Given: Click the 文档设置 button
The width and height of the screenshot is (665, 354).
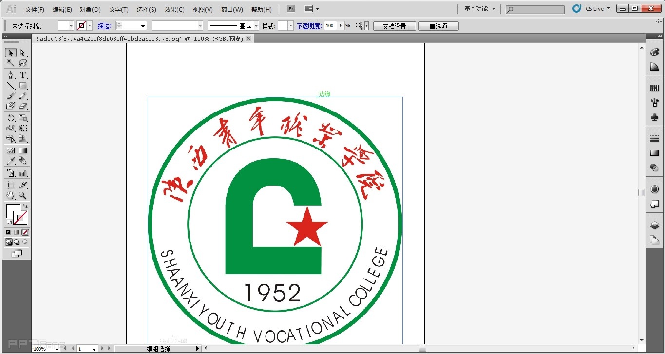Looking at the screenshot, I should 394,26.
